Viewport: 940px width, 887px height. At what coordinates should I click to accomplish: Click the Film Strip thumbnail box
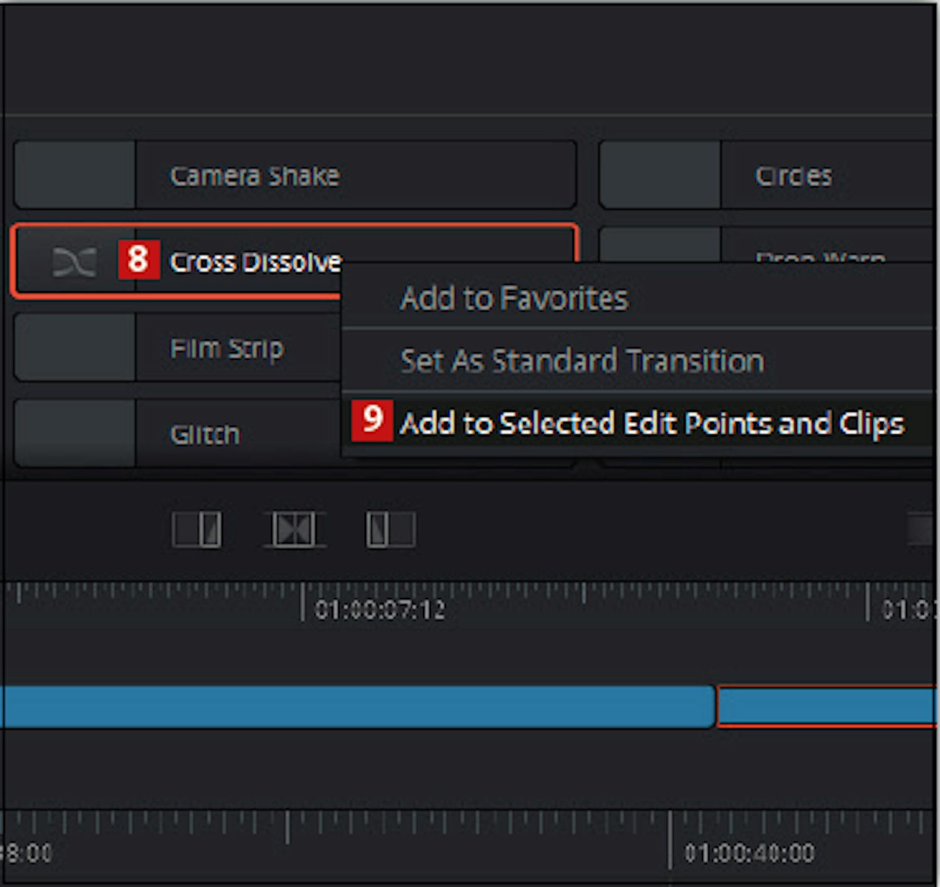(75, 348)
